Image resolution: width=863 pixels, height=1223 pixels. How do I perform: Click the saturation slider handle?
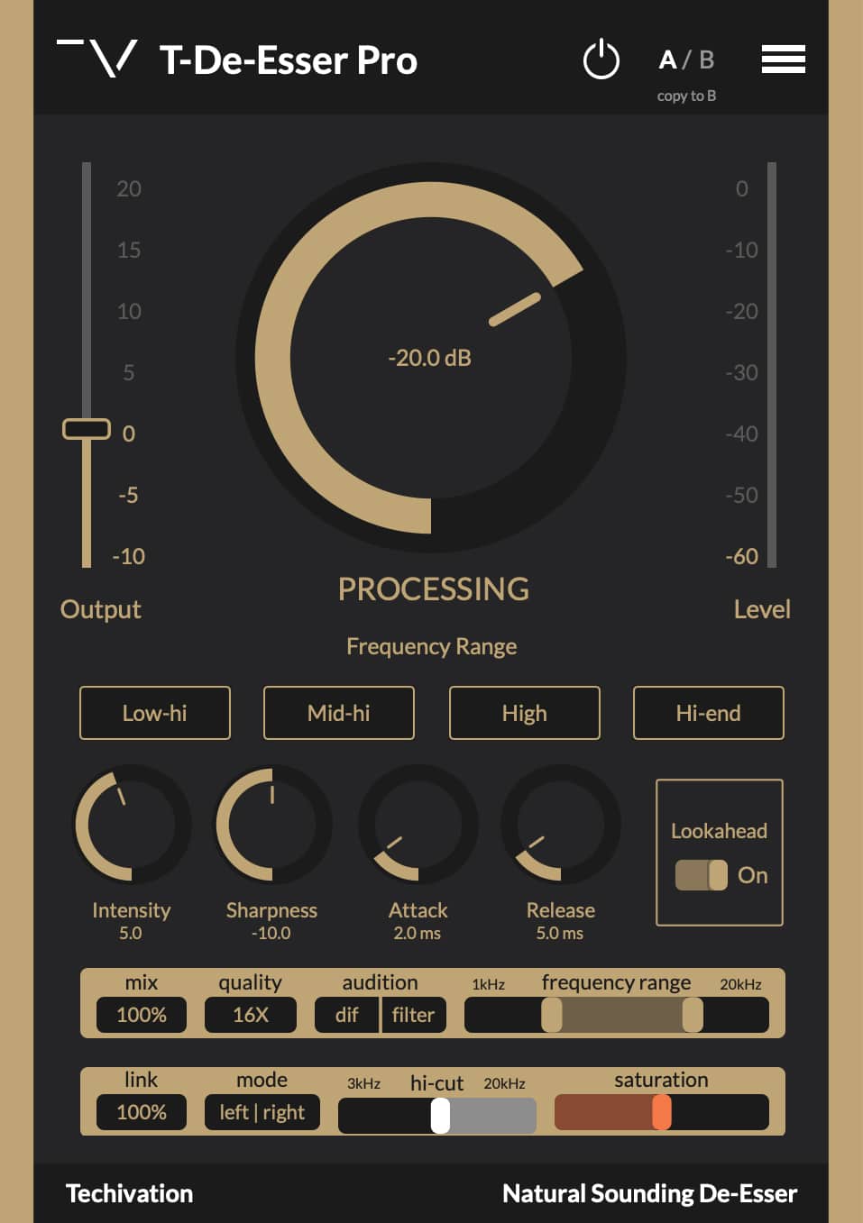coord(662,1112)
